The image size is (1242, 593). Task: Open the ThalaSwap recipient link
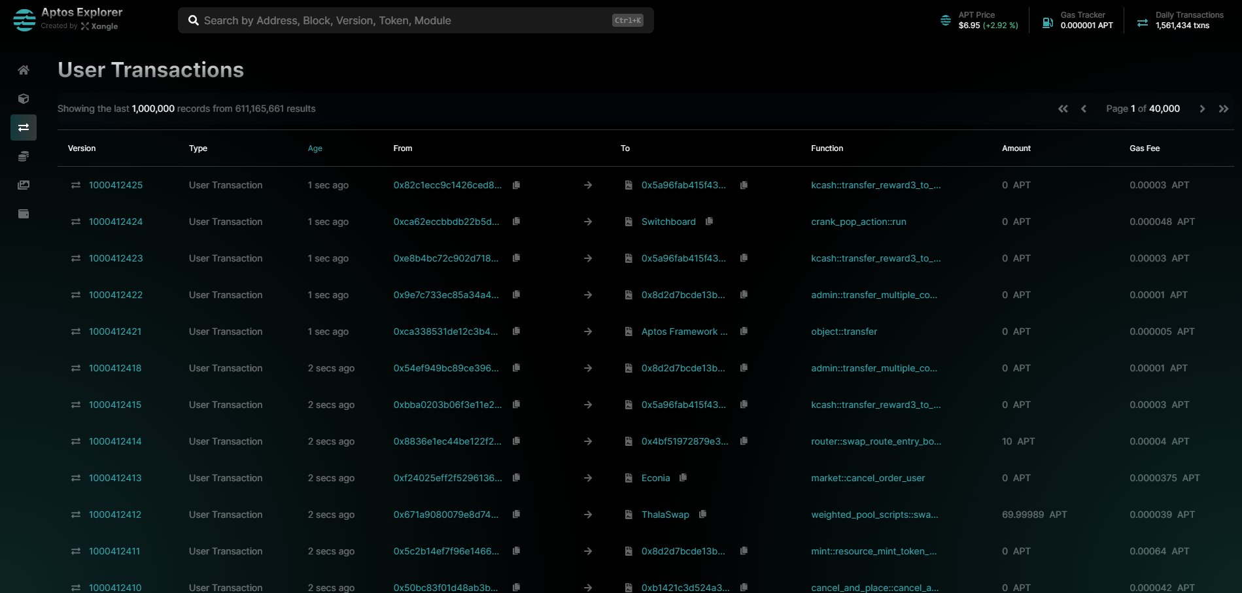665,515
